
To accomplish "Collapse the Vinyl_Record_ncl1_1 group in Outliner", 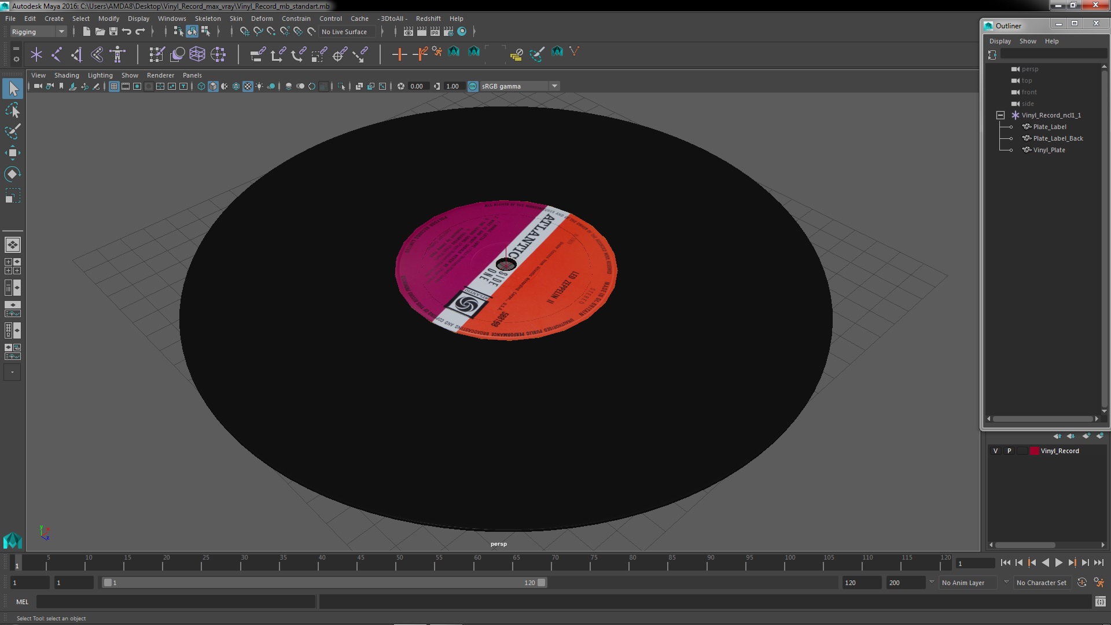I will (x=1000, y=115).
